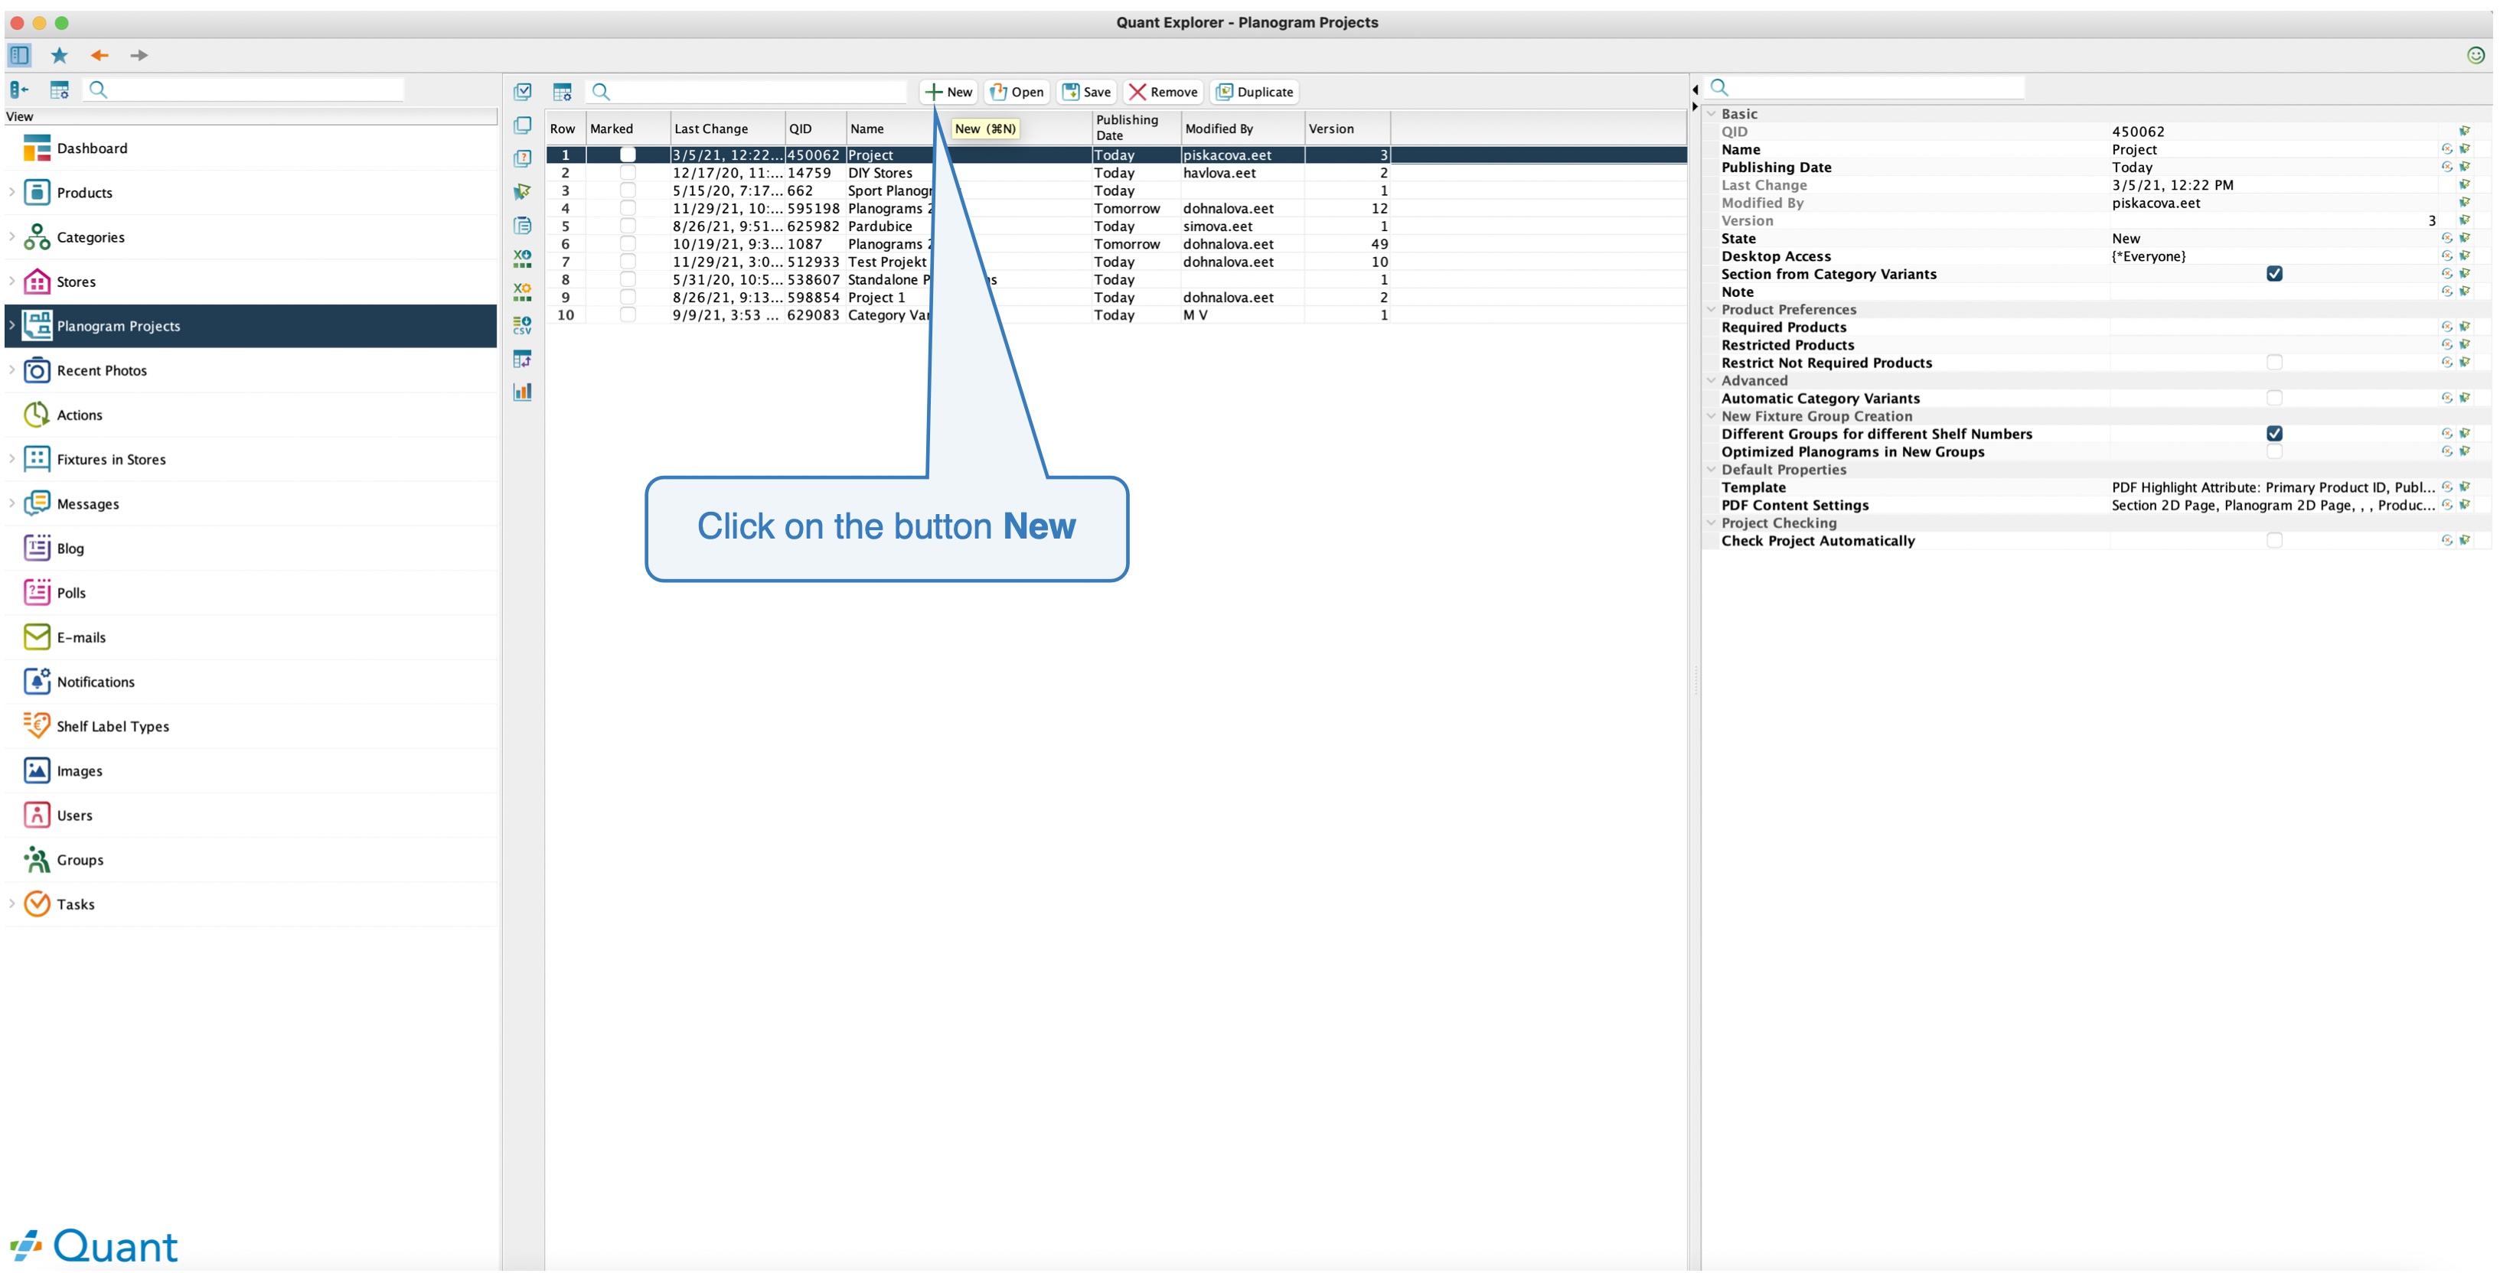Click the green cursor-pointer selection icon
This screenshot has height=1273, width=2500.
(x=522, y=191)
